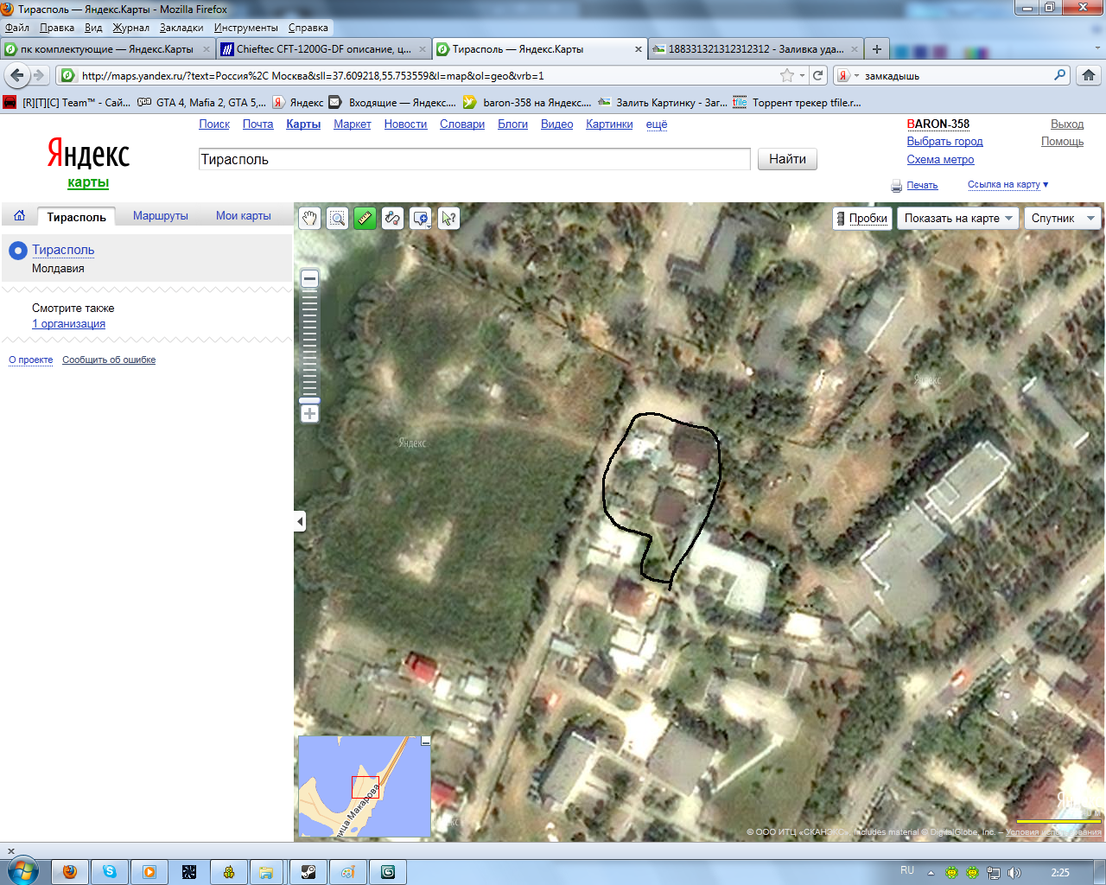Screen dimensions: 1106x885
Task: Open a new browser tab
Action: coord(876,49)
